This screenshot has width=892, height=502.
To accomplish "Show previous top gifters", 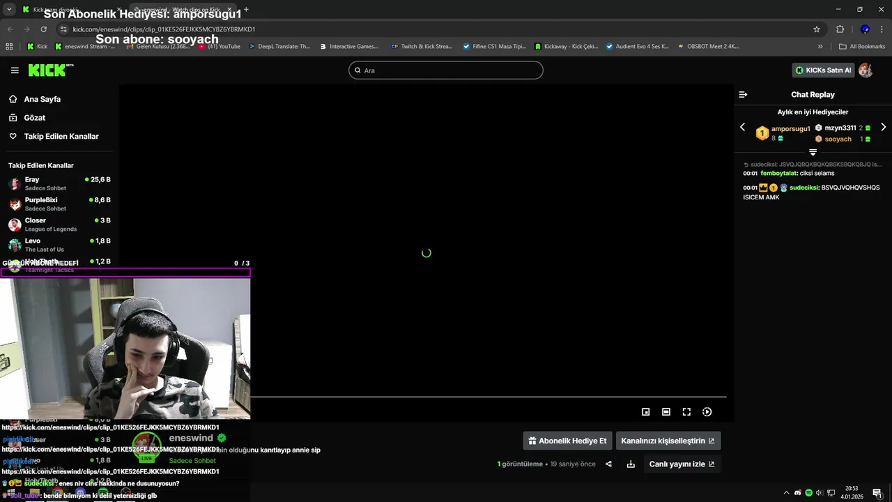I will pyautogui.click(x=742, y=127).
